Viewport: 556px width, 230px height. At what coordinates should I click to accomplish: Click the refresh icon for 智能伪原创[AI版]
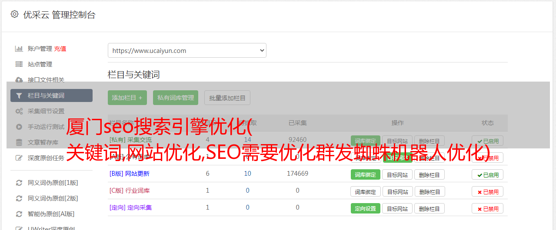pos(19,214)
